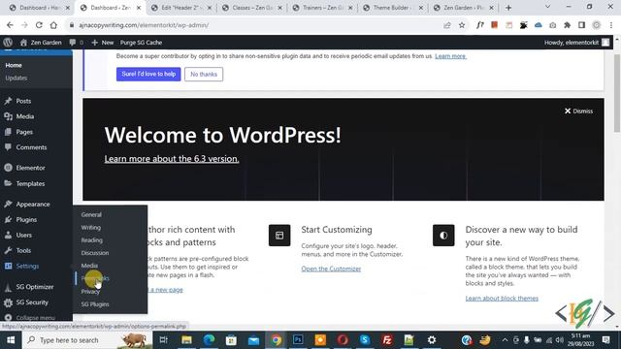Click page vertical scrollbar
This screenshot has height=349, width=621.
(x=617, y=93)
